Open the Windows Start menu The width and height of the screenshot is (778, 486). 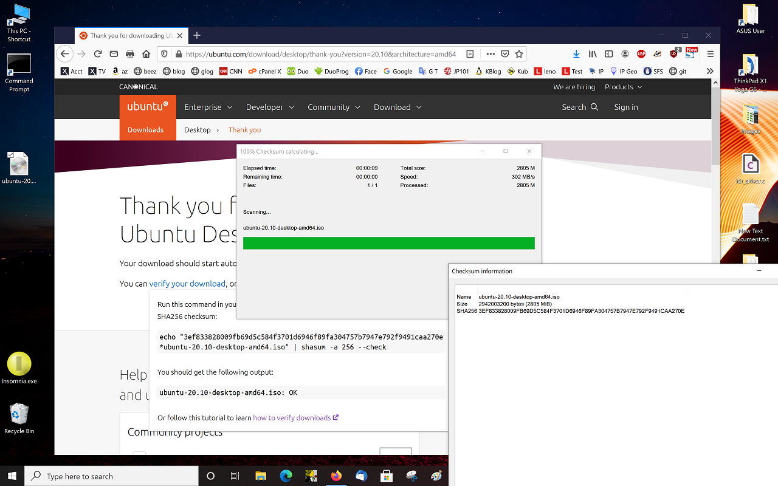point(12,476)
